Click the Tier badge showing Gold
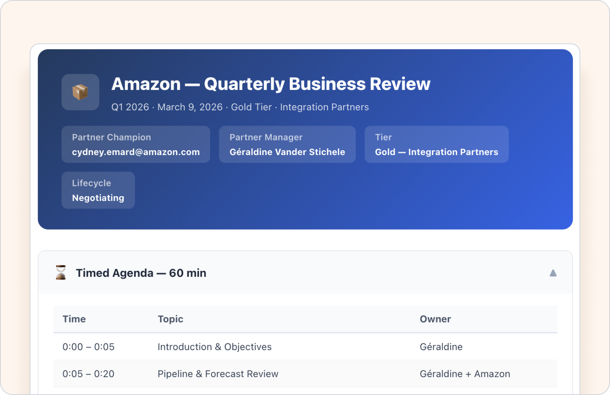The width and height of the screenshot is (610, 395). pyautogui.click(x=436, y=144)
